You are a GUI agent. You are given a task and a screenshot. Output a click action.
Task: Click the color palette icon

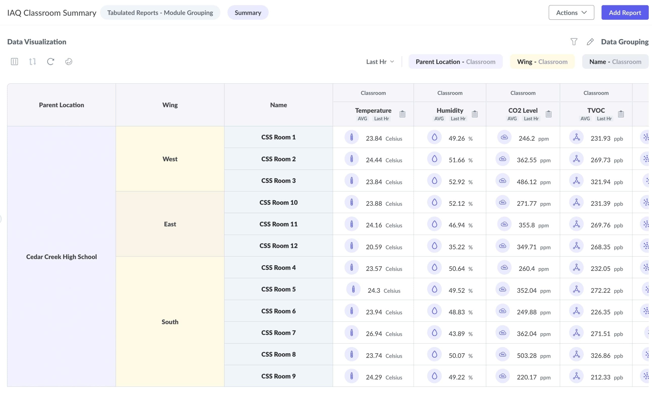69,62
